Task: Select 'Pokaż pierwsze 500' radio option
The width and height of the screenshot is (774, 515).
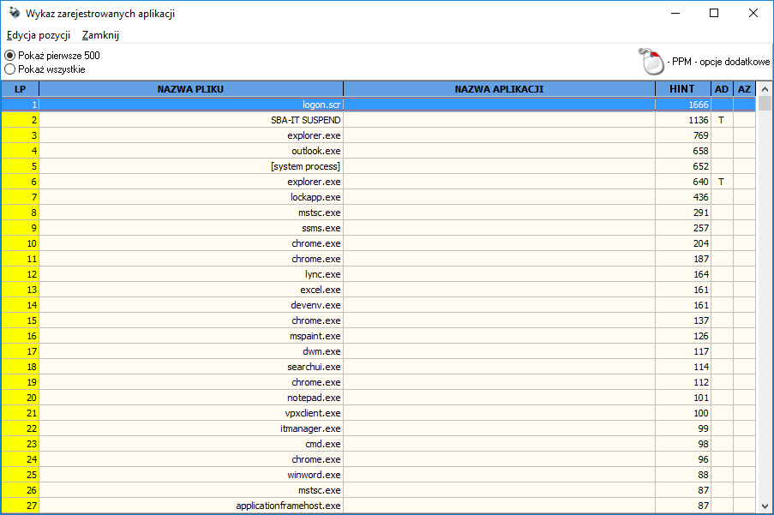Action: (51, 55)
